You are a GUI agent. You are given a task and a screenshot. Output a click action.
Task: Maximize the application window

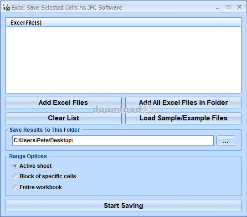[x=228, y=7]
